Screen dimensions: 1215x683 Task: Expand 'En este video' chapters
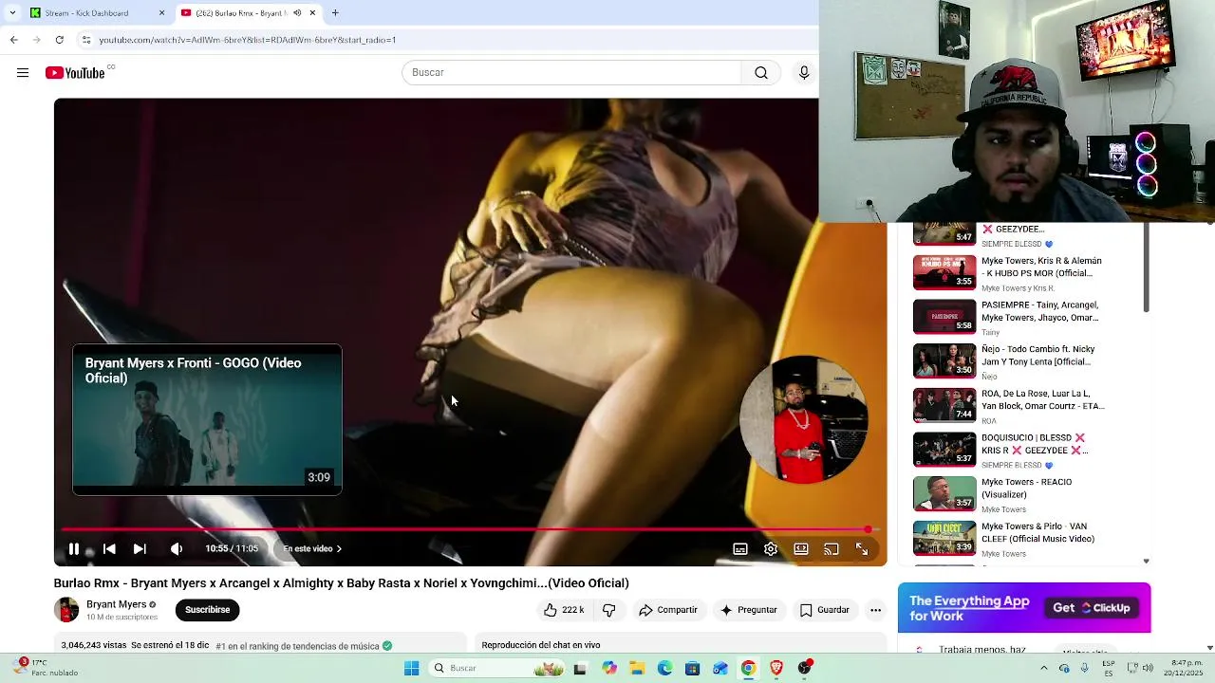coord(312,548)
